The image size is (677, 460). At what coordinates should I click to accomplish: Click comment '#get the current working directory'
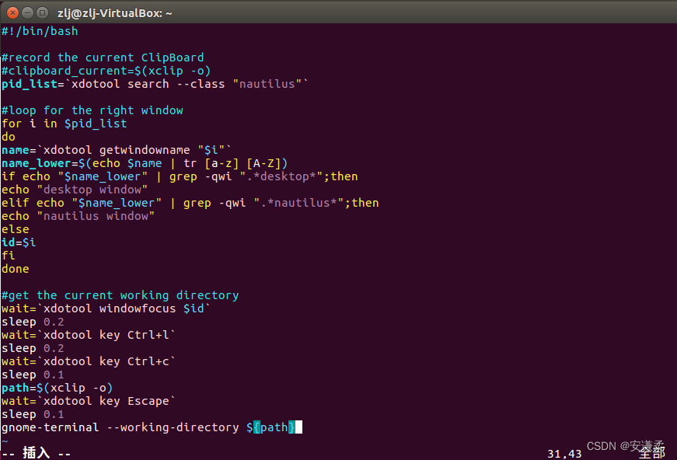(120, 295)
